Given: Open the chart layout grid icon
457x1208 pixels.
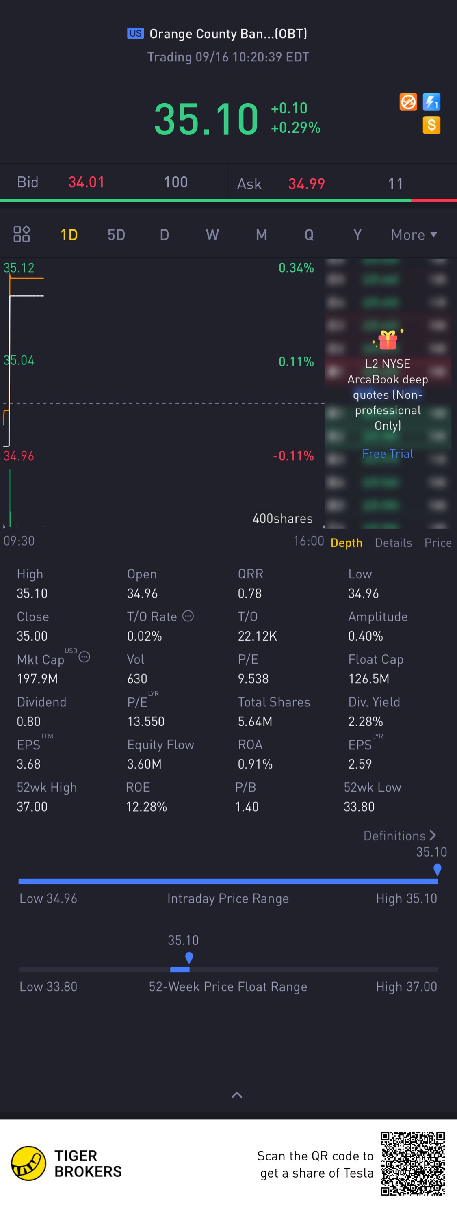Looking at the screenshot, I should [22, 234].
